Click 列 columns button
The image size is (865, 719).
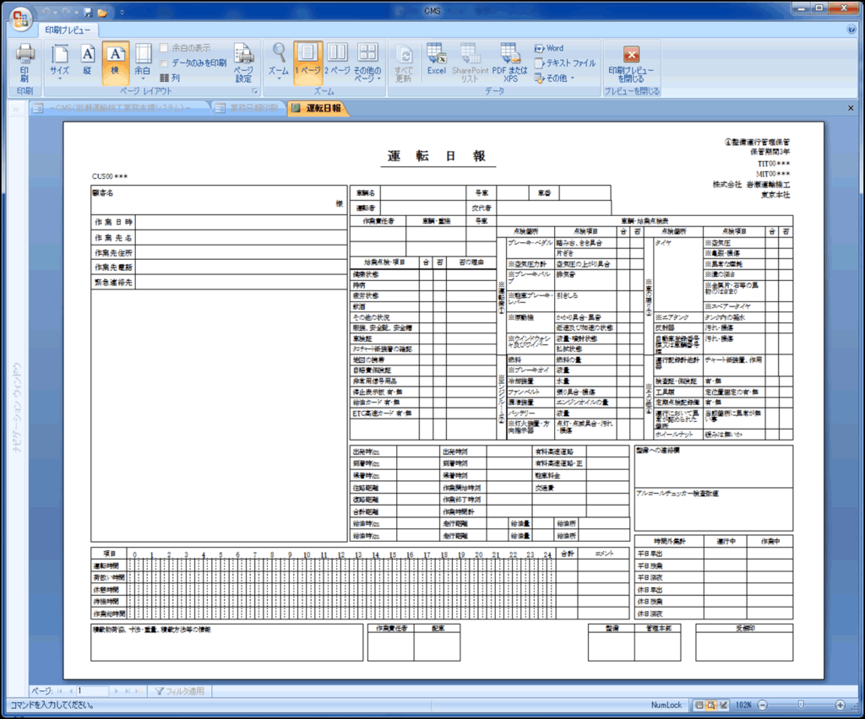pos(170,77)
